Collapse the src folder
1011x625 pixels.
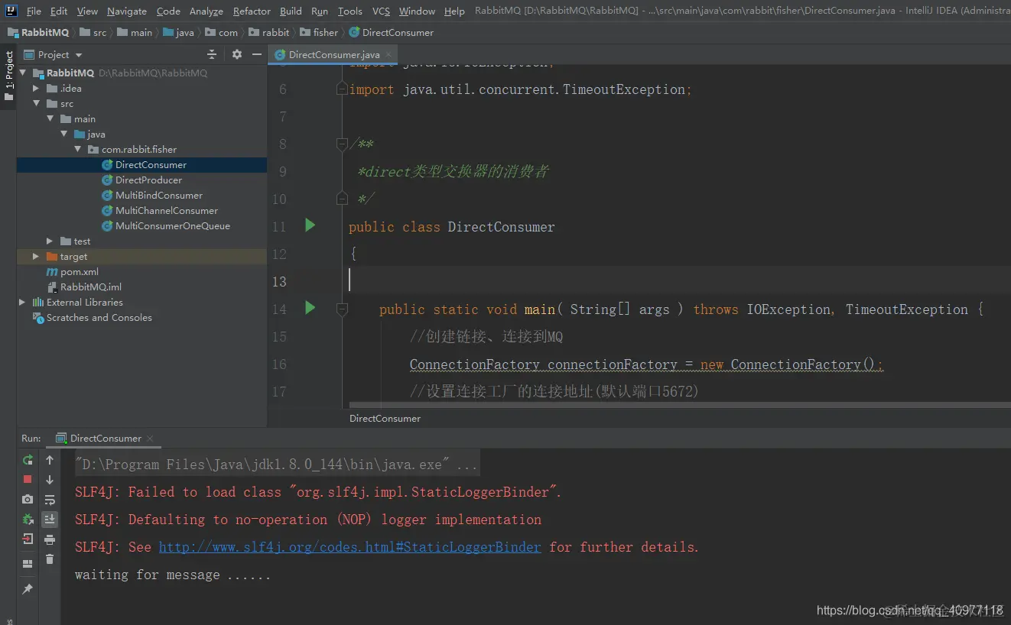point(36,104)
